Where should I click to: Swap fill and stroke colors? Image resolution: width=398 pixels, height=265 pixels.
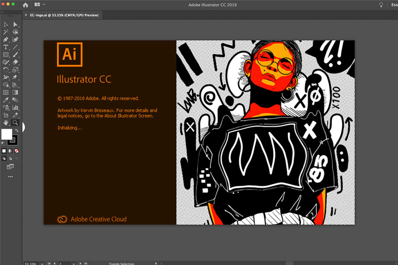tap(17, 130)
